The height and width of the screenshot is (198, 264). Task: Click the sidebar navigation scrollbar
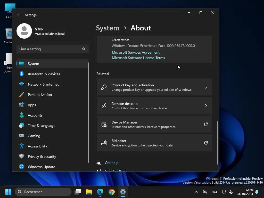click(88, 113)
